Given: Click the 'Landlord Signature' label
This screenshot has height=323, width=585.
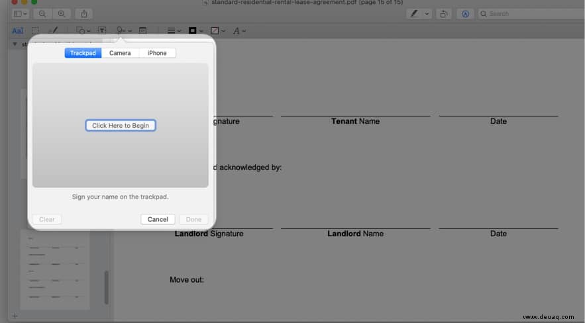Looking at the screenshot, I should (x=209, y=234).
